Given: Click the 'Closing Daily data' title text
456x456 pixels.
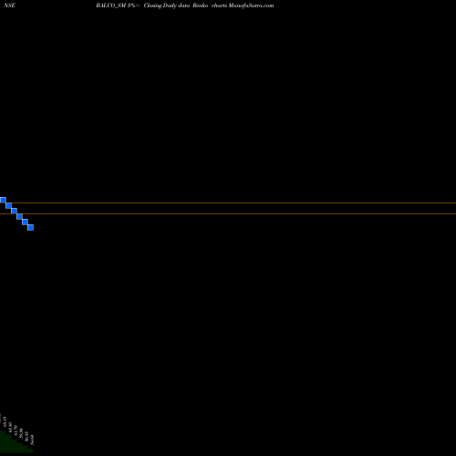Looking at the screenshot, I should coord(167,5).
